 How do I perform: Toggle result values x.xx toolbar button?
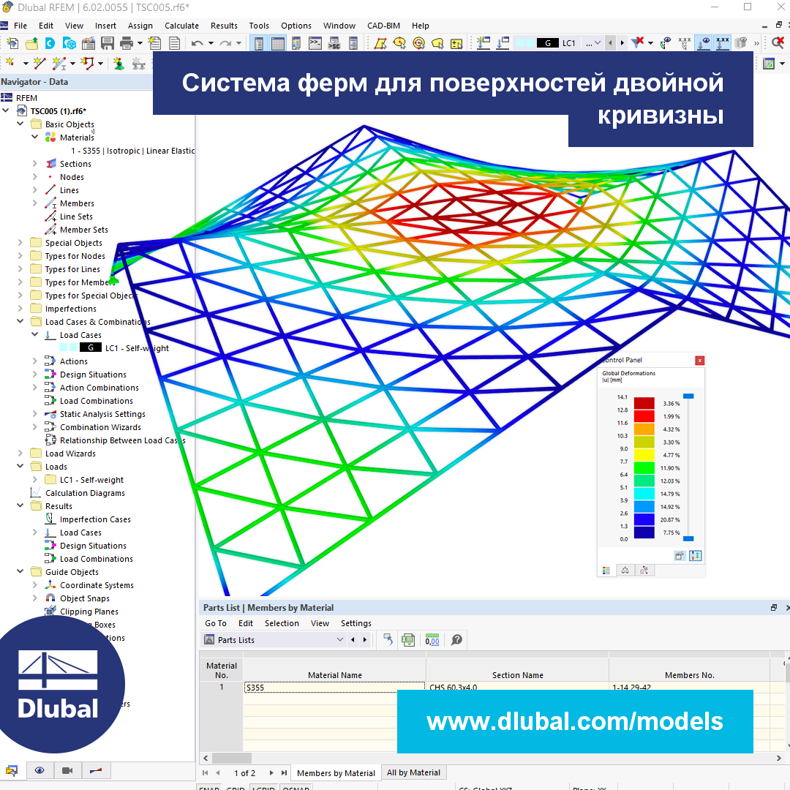click(x=723, y=43)
